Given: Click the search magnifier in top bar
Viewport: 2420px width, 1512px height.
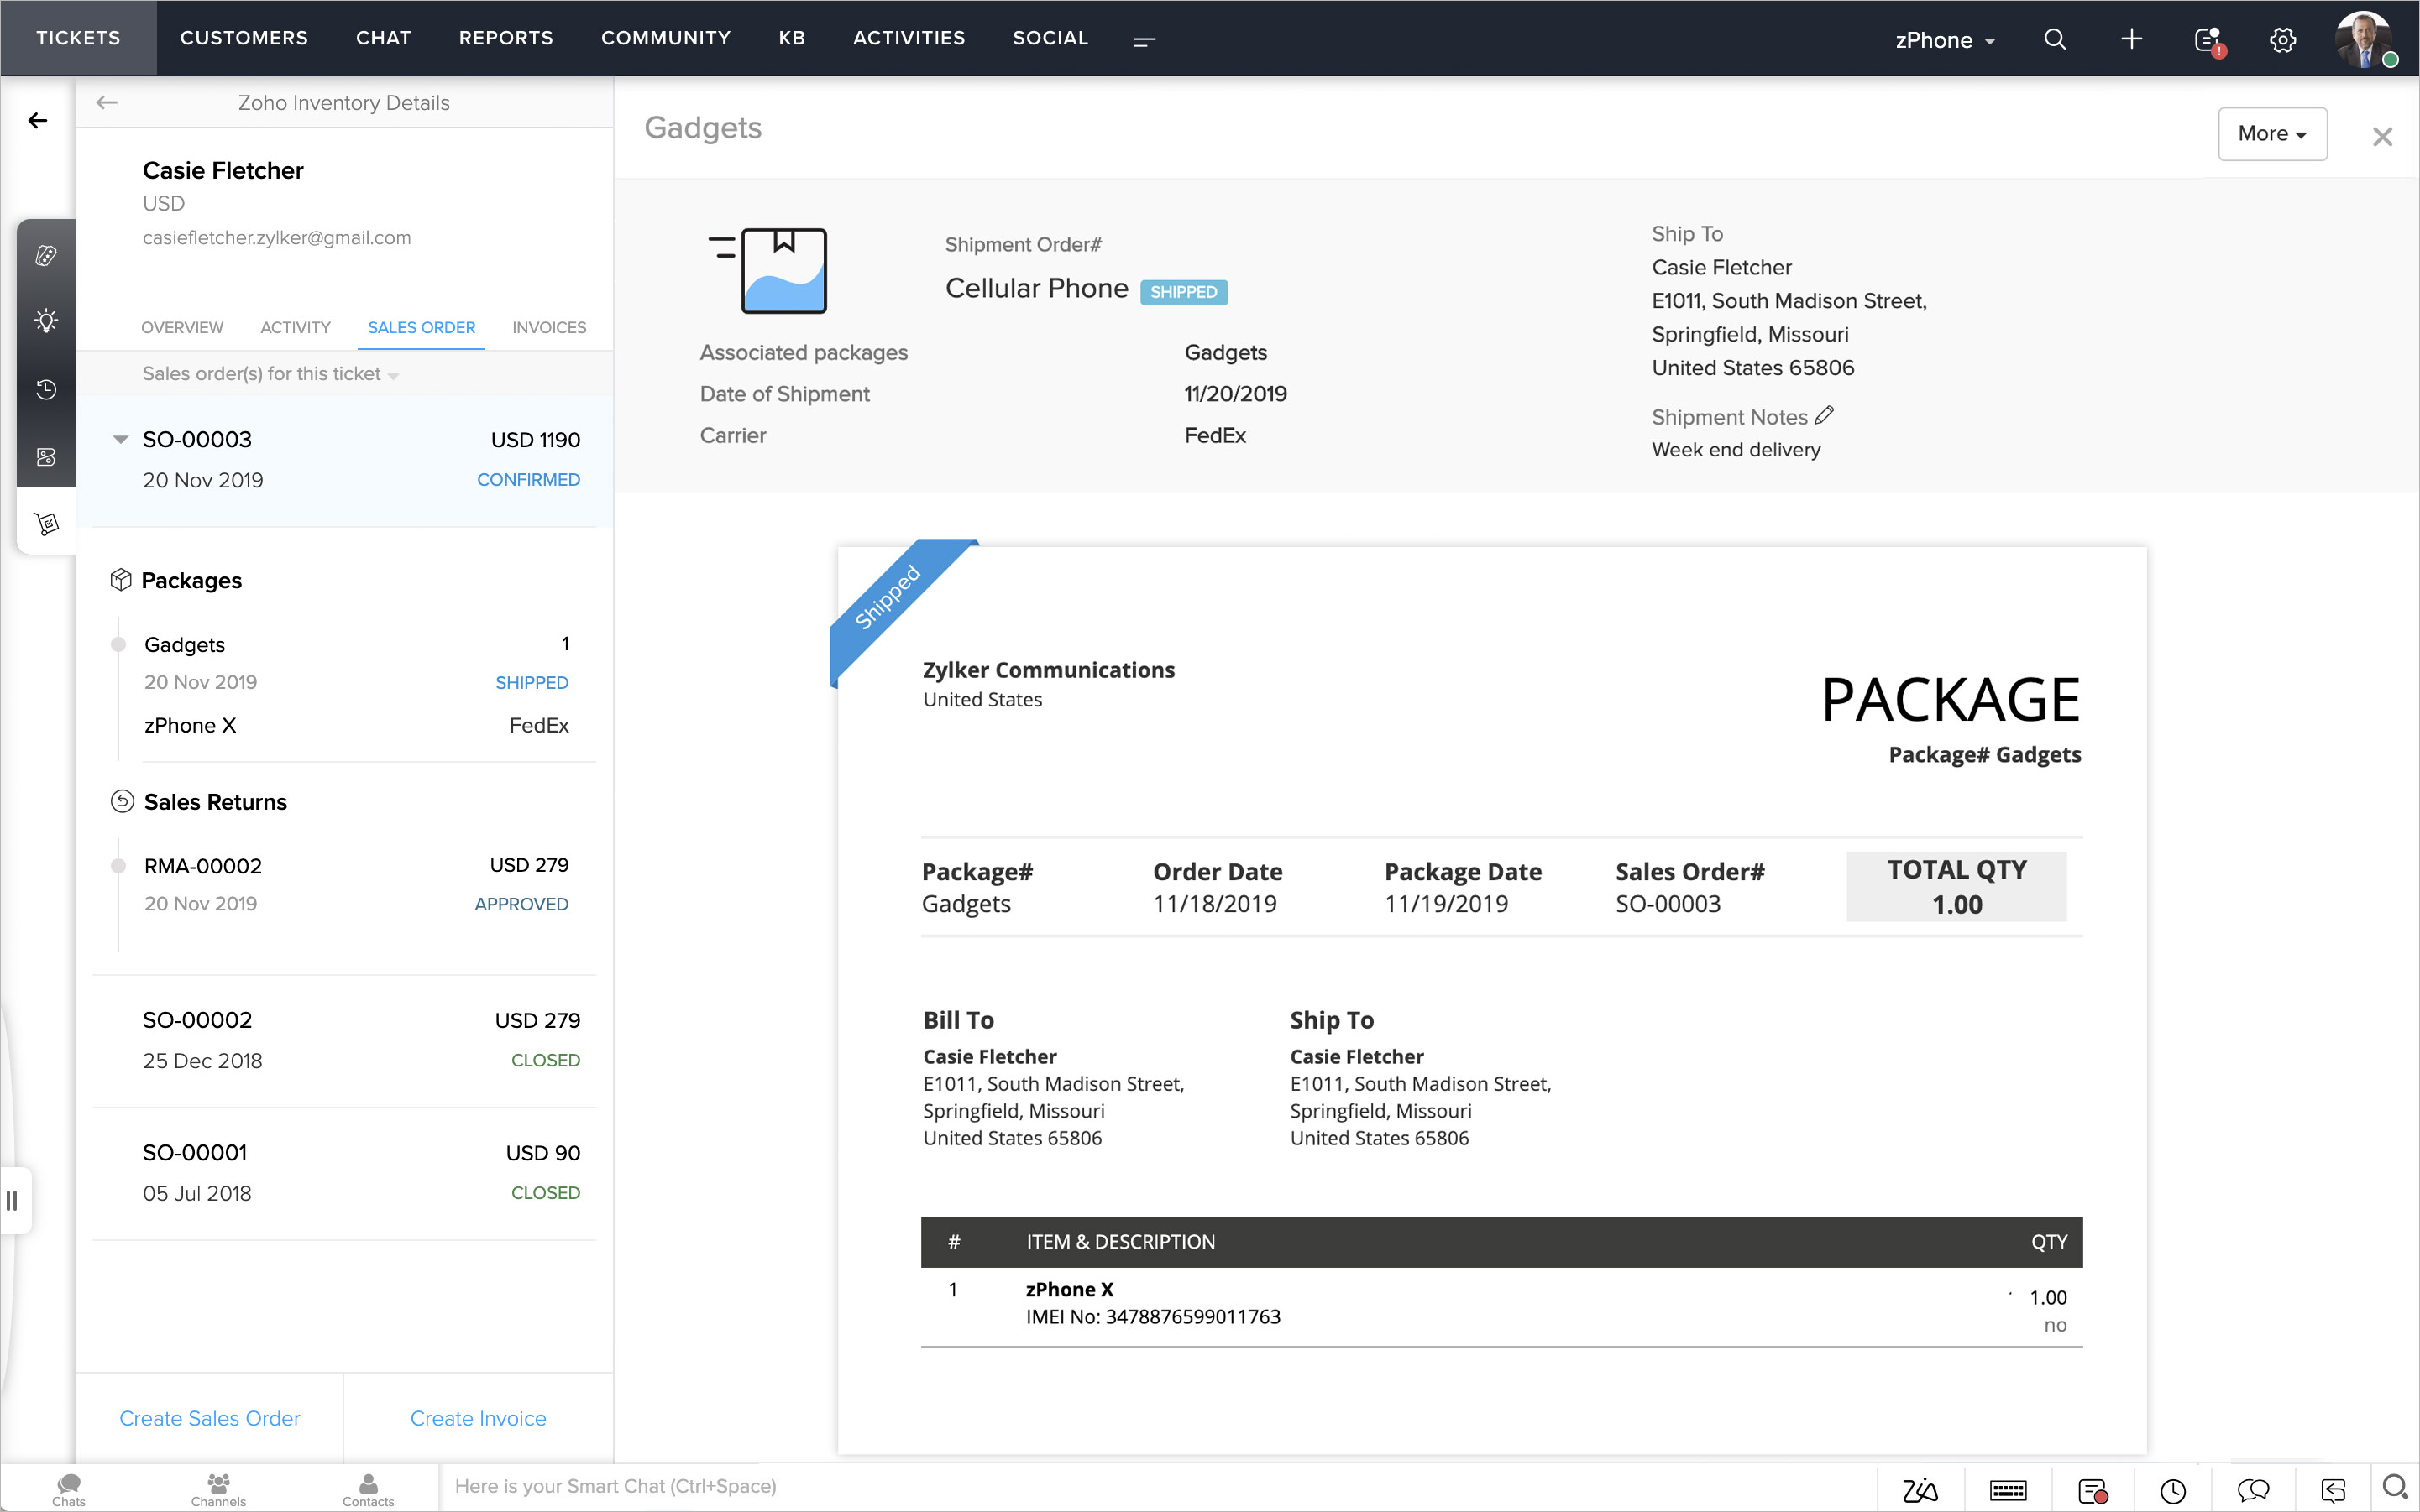Looking at the screenshot, I should [x=2054, y=39].
